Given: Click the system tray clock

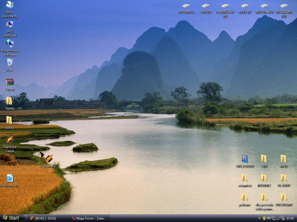Looking at the screenshot, I should 290,218.
